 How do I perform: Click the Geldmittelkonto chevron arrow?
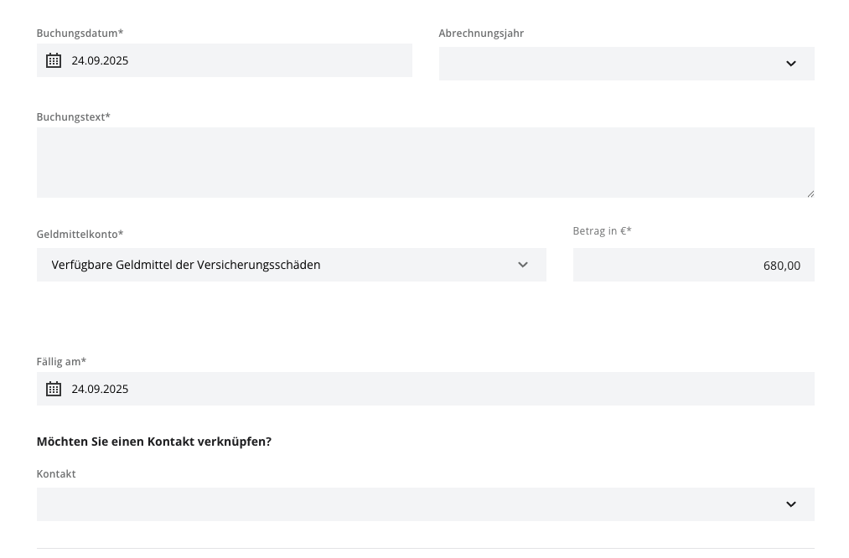[x=523, y=265]
